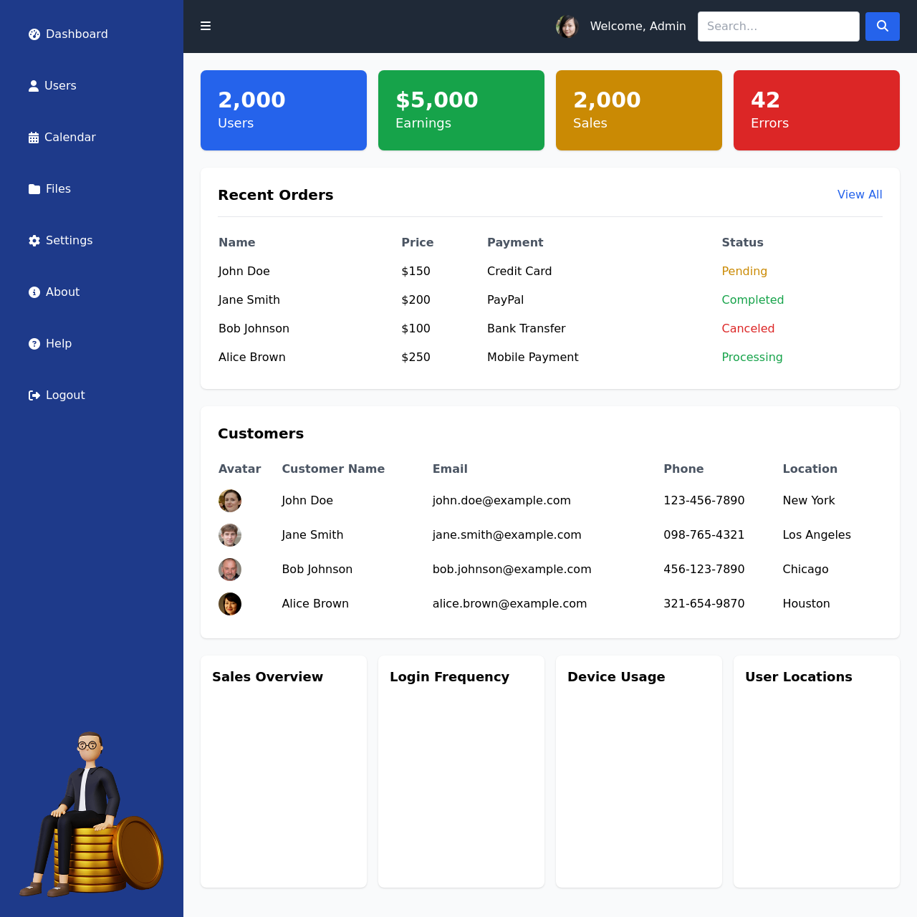This screenshot has height=917, width=917.
Task: Click the Logout arrow icon
Action: (x=34, y=395)
